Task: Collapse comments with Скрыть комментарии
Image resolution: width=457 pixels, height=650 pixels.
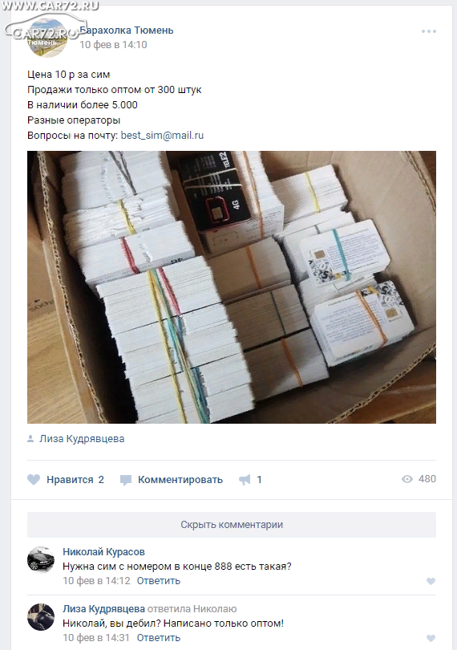Action: click(x=232, y=525)
